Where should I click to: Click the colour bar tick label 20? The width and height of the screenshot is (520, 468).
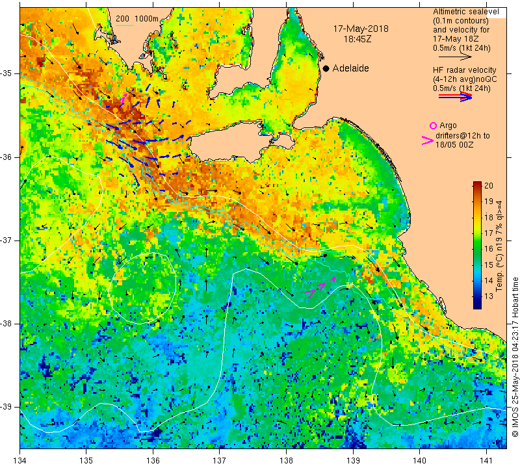click(489, 185)
